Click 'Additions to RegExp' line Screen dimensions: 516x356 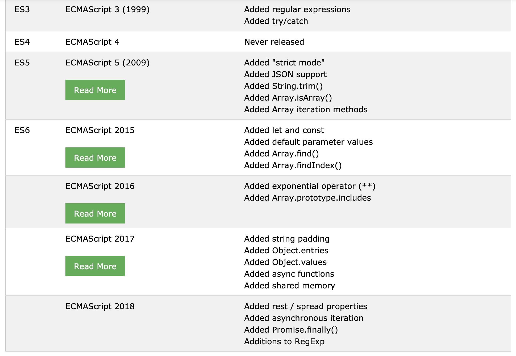(x=284, y=342)
